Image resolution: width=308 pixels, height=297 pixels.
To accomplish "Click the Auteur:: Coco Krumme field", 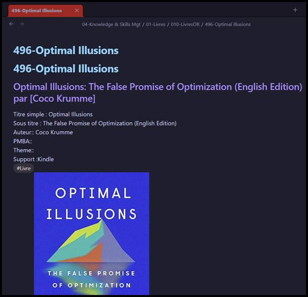I will coord(43,132).
